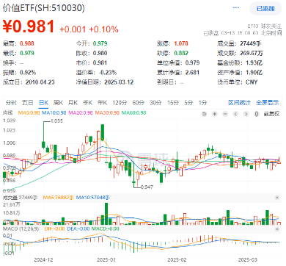Click the volume MA5:76882手 legend

58,198
